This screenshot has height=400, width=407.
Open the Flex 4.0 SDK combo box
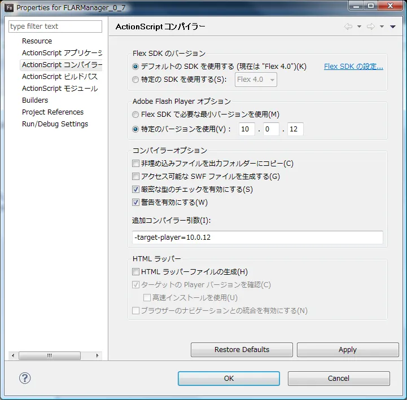(x=256, y=80)
